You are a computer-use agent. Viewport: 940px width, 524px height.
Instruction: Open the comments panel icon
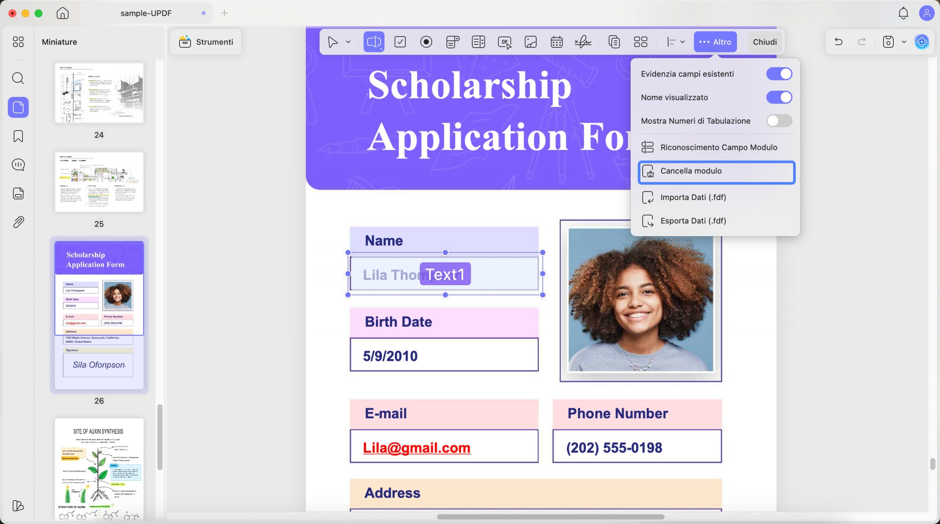[x=18, y=165]
